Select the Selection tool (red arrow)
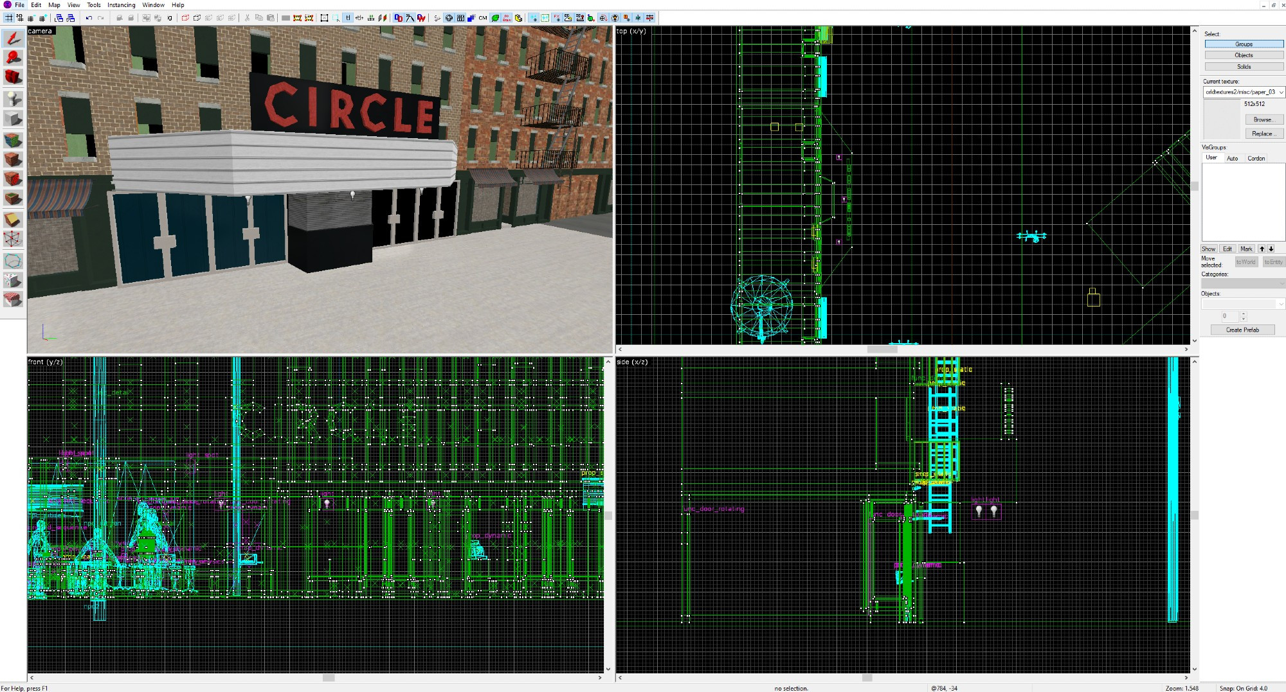Image resolution: width=1286 pixels, height=692 pixels. coord(13,39)
